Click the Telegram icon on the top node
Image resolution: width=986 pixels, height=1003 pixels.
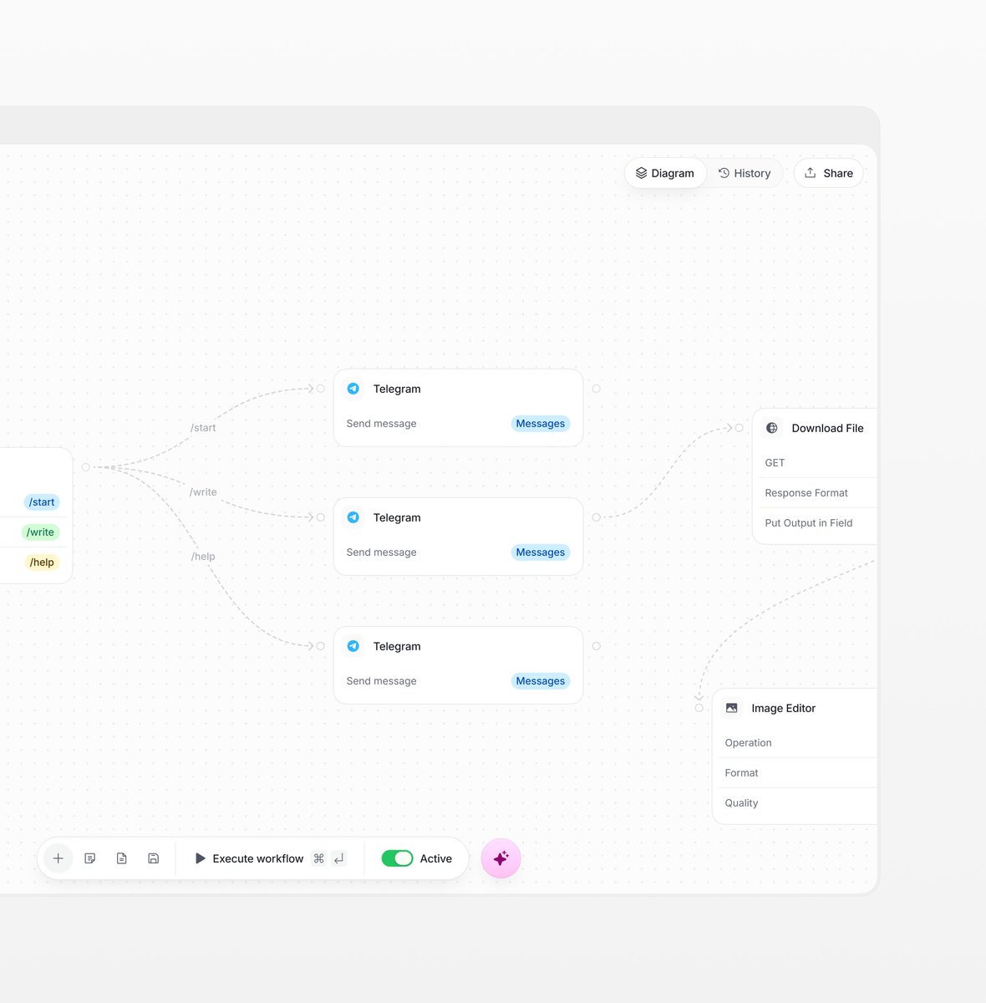pyautogui.click(x=353, y=389)
